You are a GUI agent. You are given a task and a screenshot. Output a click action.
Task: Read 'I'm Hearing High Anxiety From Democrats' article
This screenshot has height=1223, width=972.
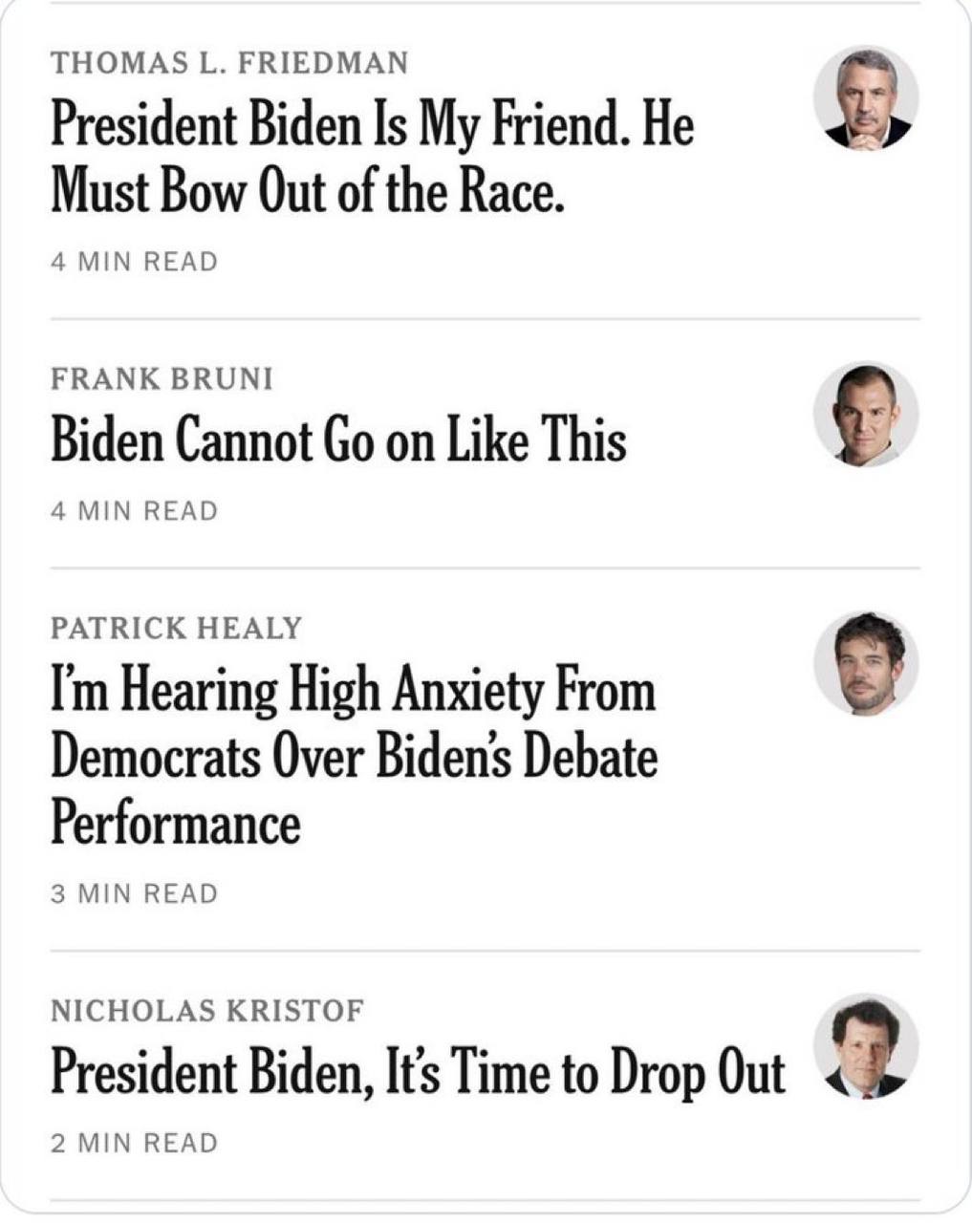pos(353,691)
